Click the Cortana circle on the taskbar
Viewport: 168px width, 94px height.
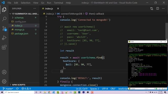click(x=36, y=92)
